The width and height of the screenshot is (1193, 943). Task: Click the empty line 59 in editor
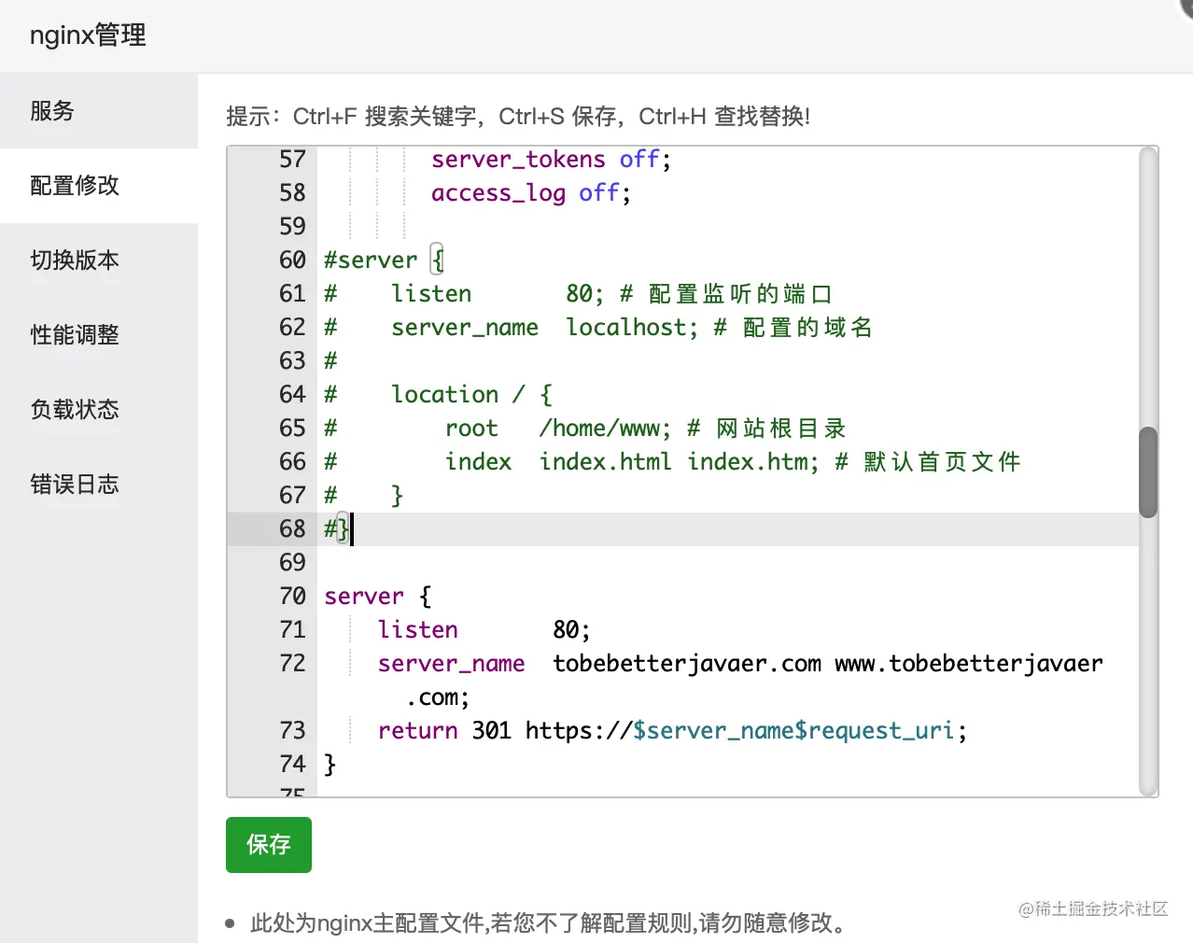pos(728,227)
